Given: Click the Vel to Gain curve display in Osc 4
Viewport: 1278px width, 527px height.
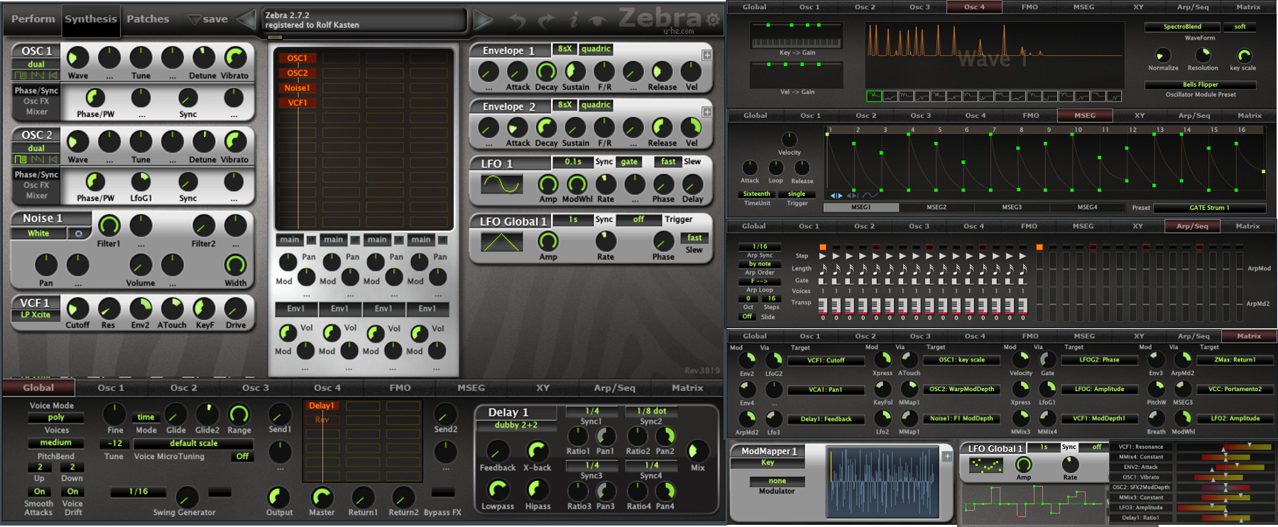Looking at the screenshot, I should (797, 75).
